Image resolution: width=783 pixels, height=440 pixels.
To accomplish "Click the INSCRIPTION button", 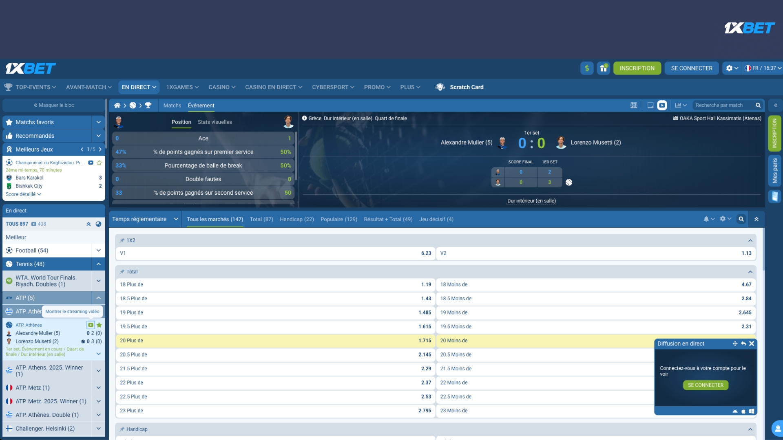I will click(x=637, y=68).
